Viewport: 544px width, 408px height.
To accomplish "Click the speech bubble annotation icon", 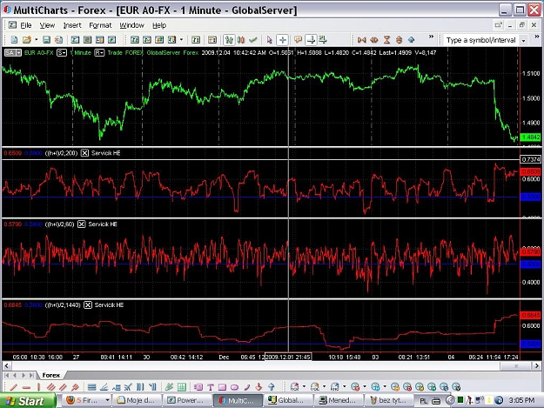I will [x=298, y=40].
